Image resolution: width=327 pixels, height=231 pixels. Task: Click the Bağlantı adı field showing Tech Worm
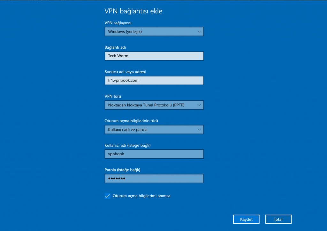coord(154,56)
